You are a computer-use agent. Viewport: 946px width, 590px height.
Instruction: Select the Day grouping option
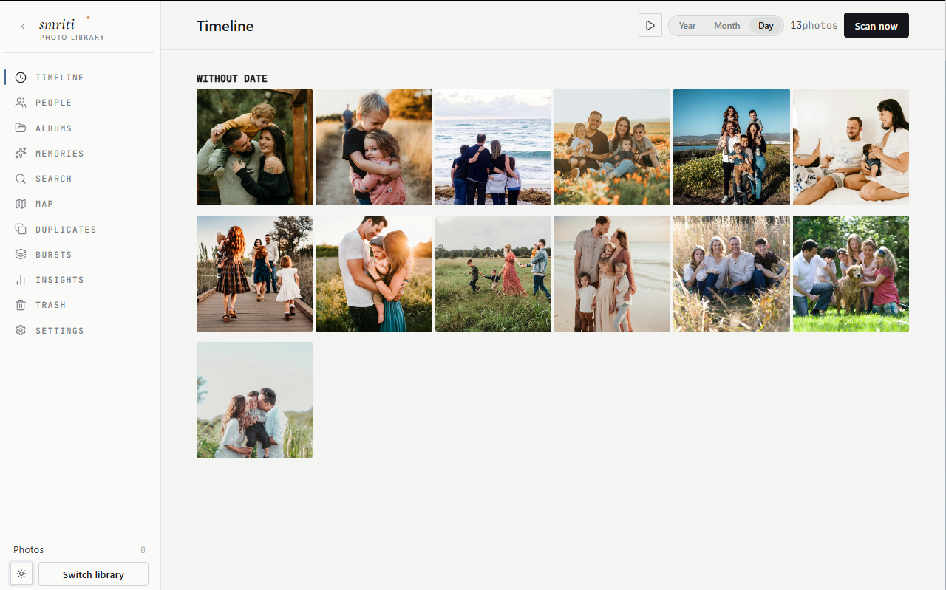tap(766, 26)
